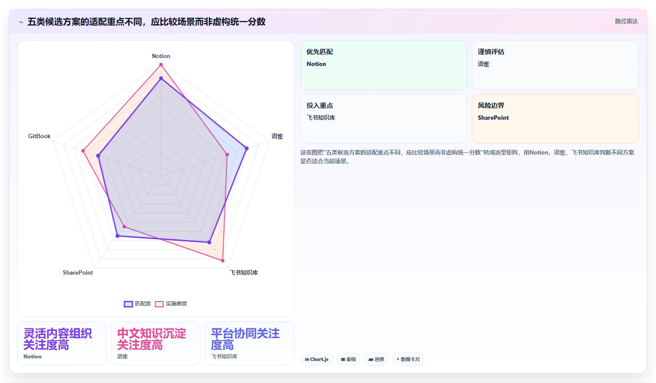Viewport: 656px width, 383px height.
Task: Select pink 实施难度 point on SharePoint axis
Action: click(x=124, y=227)
